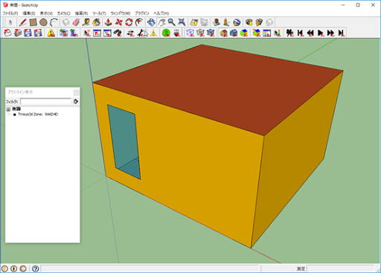The width and height of the screenshot is (381, 273).
Task: Toggle the render-by-class house icon
Action: pos(223,33)
